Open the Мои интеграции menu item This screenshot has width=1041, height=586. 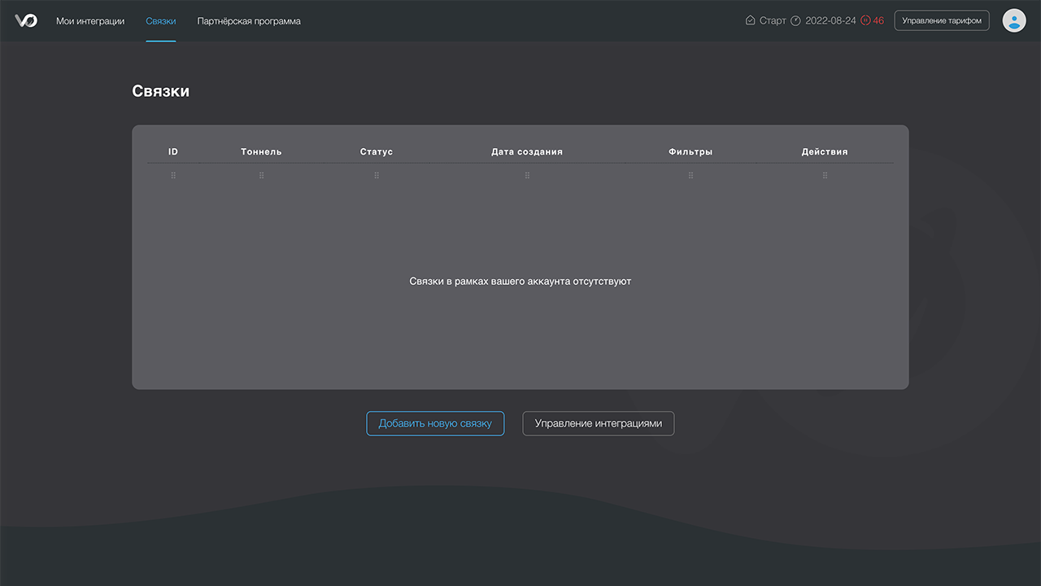pyautogui.click(x=90, y=21)
